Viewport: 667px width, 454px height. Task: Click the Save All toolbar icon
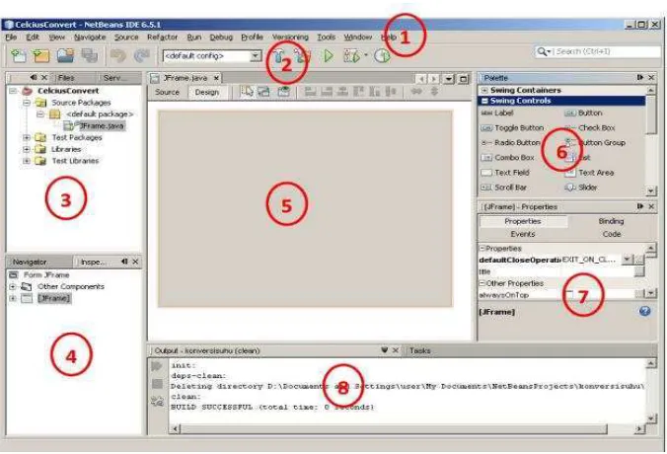click(90, 55)
